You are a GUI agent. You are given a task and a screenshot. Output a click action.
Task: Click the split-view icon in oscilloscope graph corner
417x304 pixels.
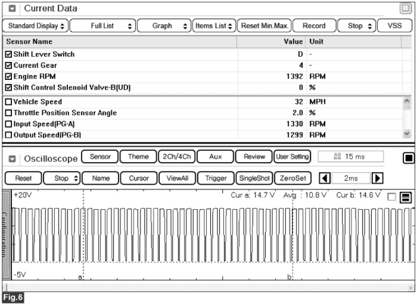click(x=405, y=198)
